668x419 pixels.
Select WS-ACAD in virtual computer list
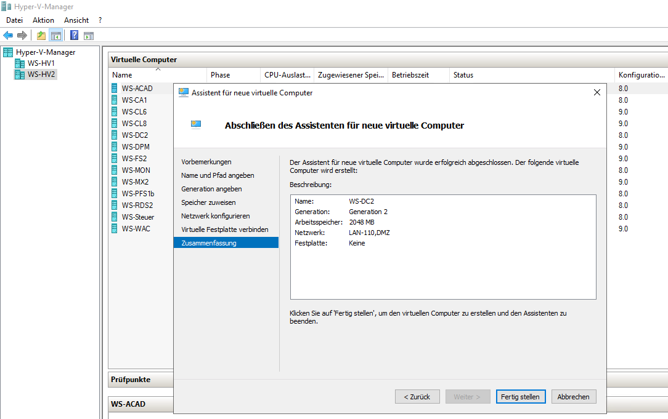click(x=137, y=88)
